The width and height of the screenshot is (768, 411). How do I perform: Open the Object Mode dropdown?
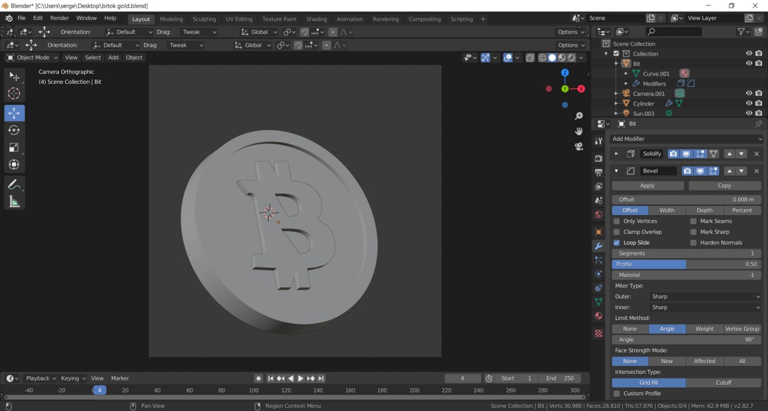32,58
